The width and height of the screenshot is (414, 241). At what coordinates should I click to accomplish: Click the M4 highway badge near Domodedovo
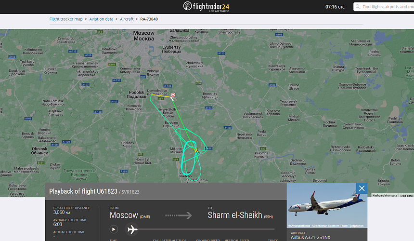(x=161, y=98)
